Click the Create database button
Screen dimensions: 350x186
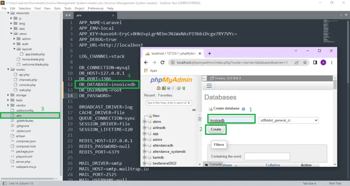(x=216, y=130)
